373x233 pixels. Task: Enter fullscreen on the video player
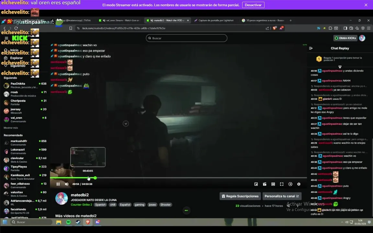(x=282, y=184)
